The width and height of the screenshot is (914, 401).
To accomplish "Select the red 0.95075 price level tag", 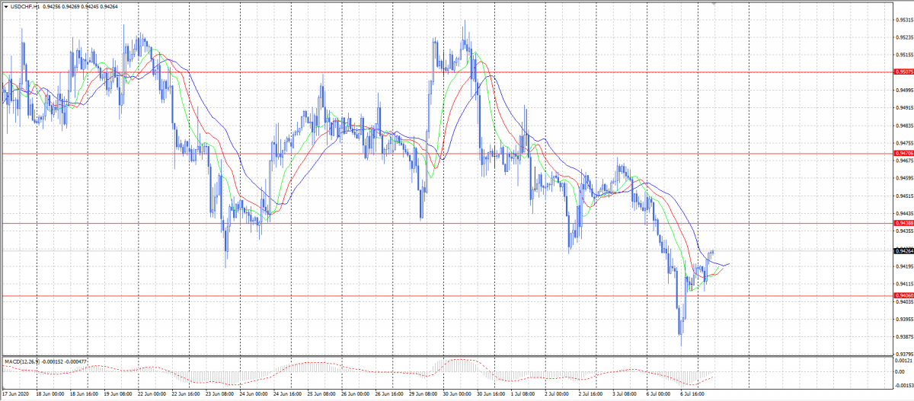I will (904, 72).
